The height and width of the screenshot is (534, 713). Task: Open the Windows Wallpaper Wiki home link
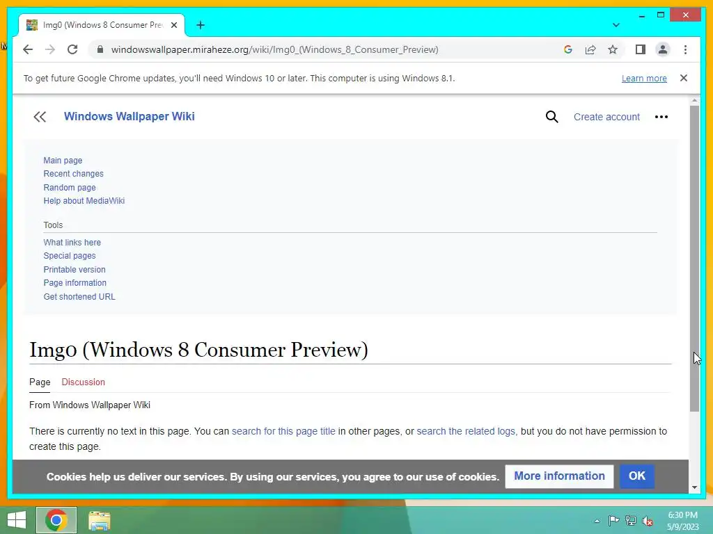(129, 116)
